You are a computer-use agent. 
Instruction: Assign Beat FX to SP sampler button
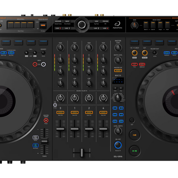click(x=115, y=121)
